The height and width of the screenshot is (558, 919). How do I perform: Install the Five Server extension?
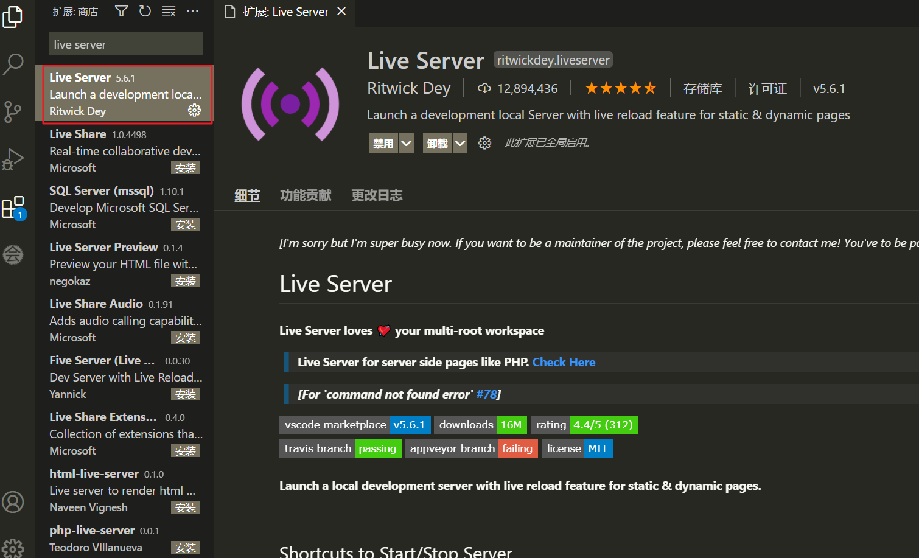[x=186, y=394]
